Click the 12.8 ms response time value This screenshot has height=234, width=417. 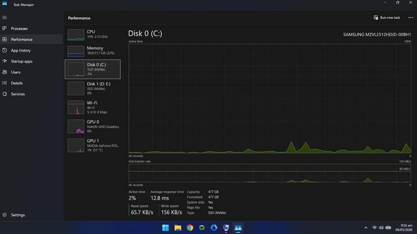click(160, 198)
